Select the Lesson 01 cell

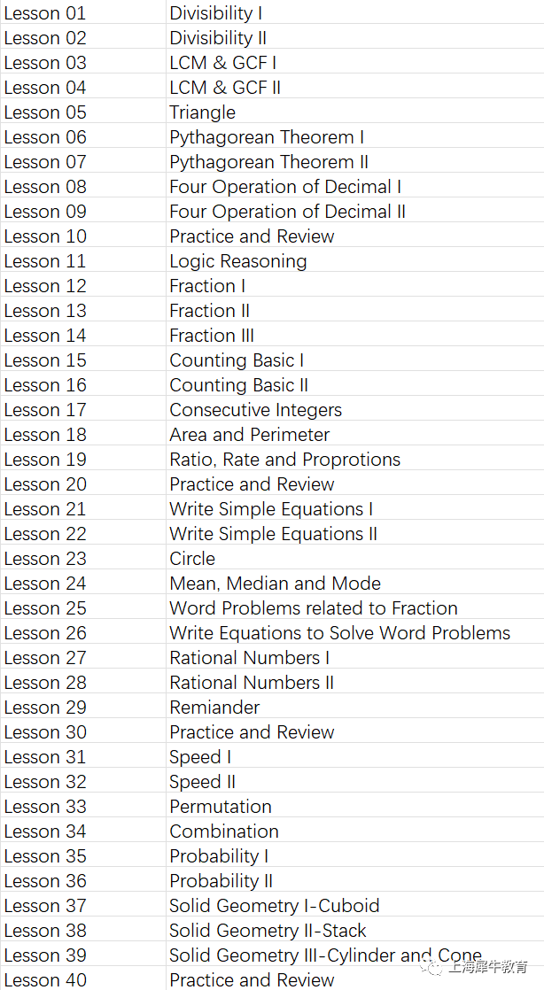point(83,12)
